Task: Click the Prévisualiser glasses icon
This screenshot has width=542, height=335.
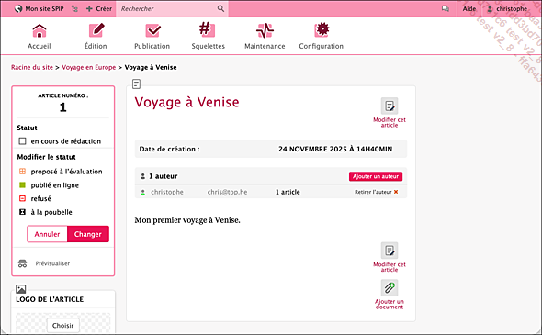Action: [22, 263]
